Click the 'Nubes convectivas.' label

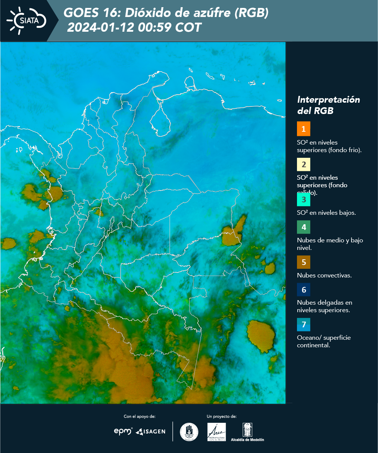[x=324, y=275]
